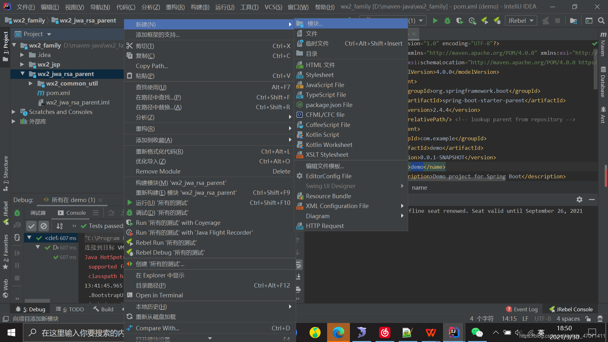Expand the wx2_jsp module tree node

point(22,64)
